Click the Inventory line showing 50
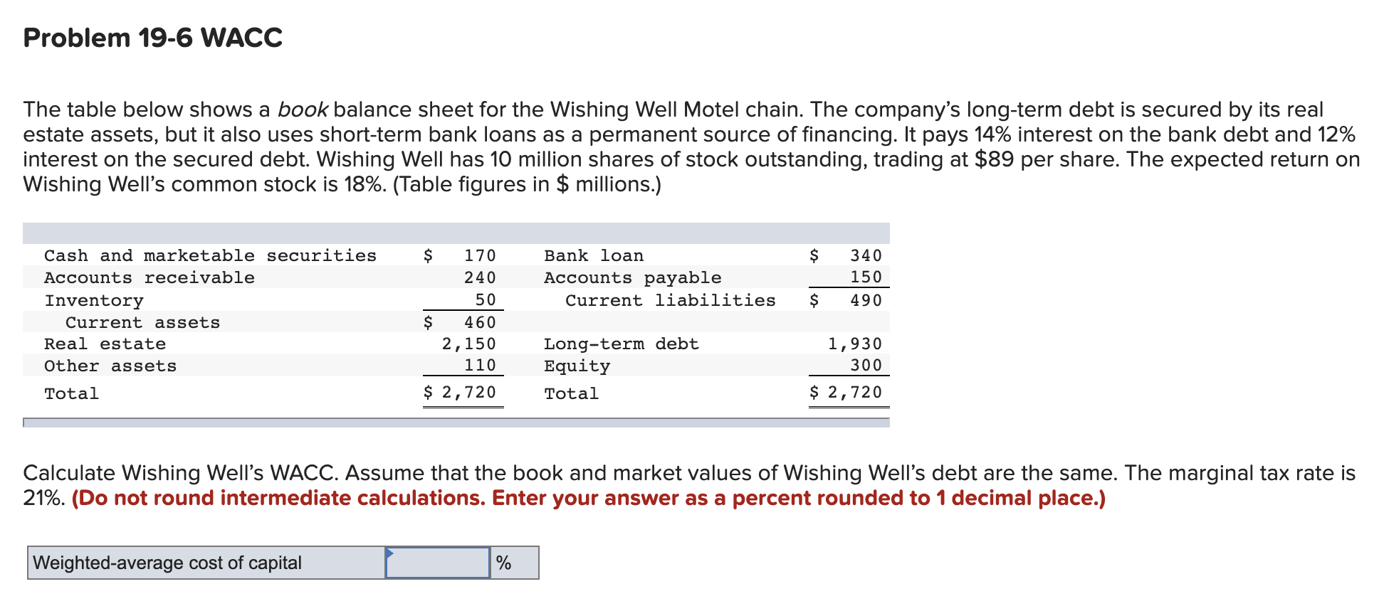Image resolution: width=1384 pixels, height=616 pixels. tap(488, 299)
